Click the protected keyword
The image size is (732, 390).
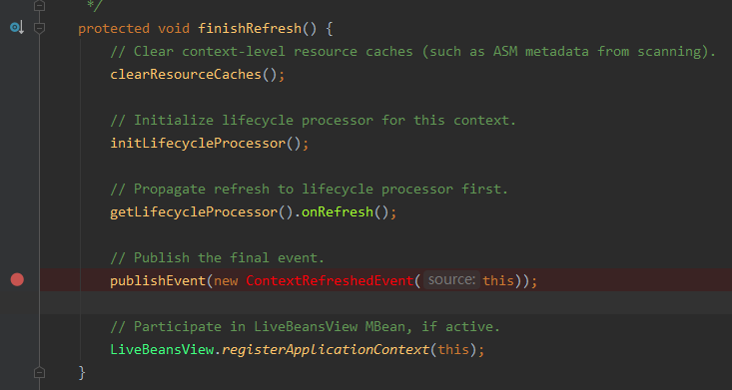pyautogui.click(x=114, y=29)
